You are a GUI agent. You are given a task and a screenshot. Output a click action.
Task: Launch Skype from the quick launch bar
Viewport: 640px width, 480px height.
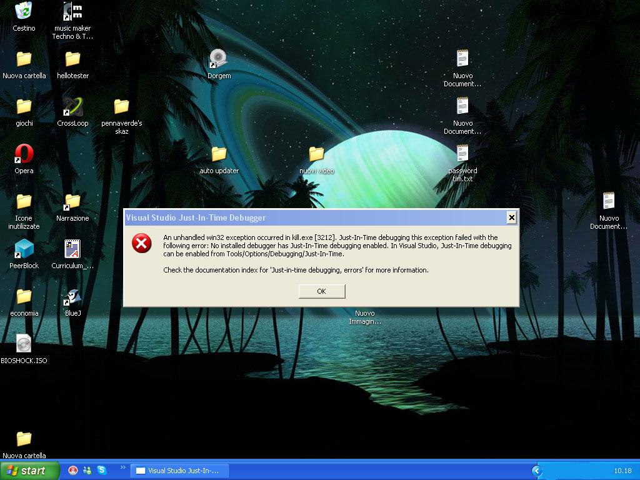coord(102,470)
